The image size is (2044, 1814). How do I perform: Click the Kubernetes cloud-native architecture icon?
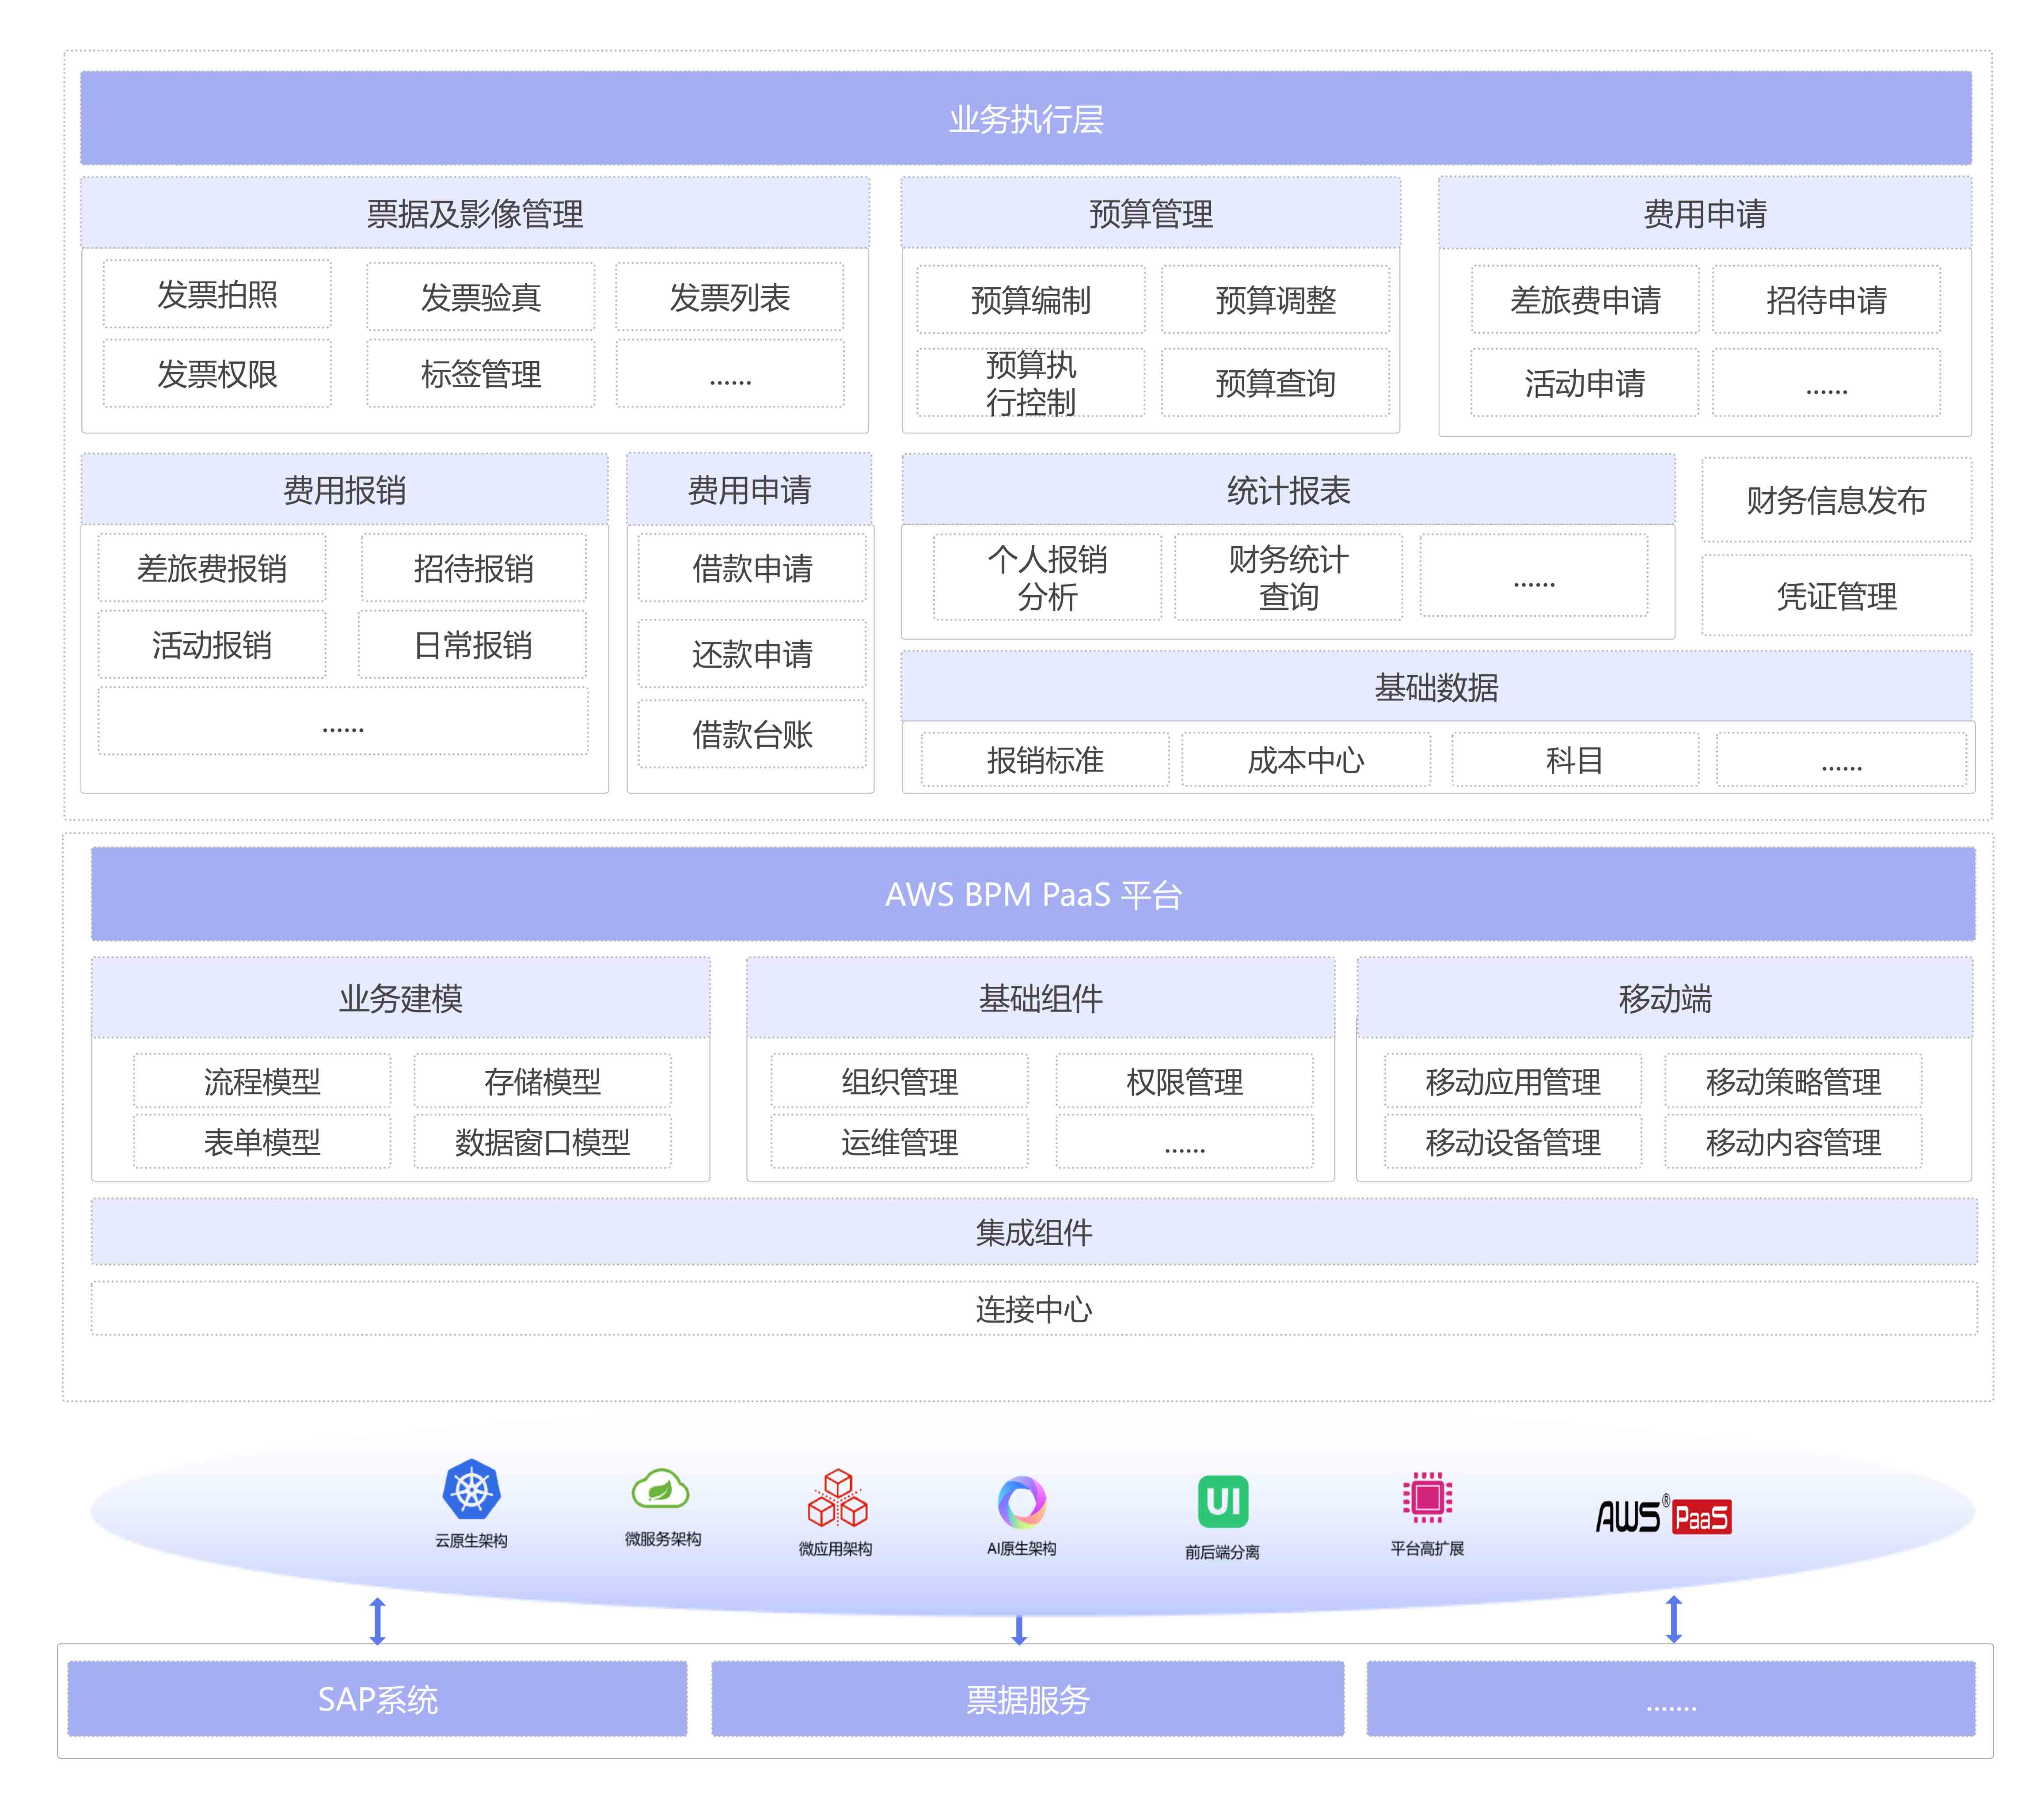point(471,1489)
